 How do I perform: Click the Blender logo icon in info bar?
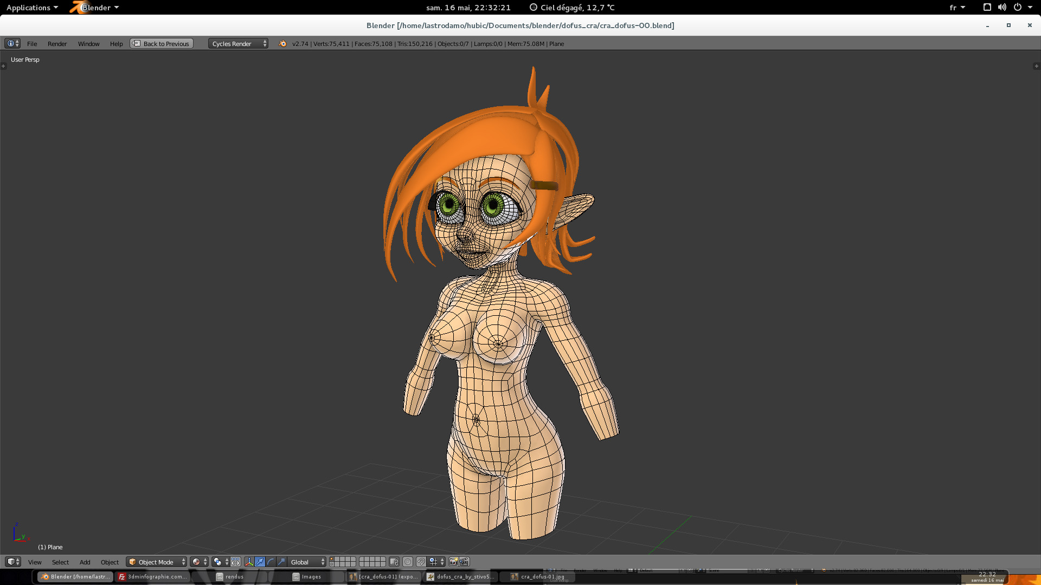(x=282, y=43)
